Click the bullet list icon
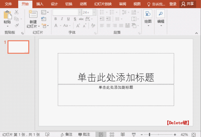The width and height of the screenshot is (201, 137). click(x=102, y=12)
